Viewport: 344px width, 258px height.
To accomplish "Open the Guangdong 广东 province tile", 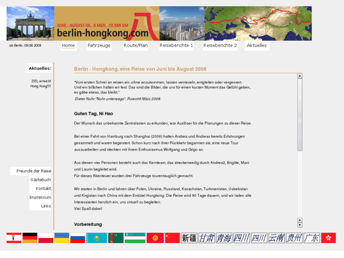I will tap(312, 238).
